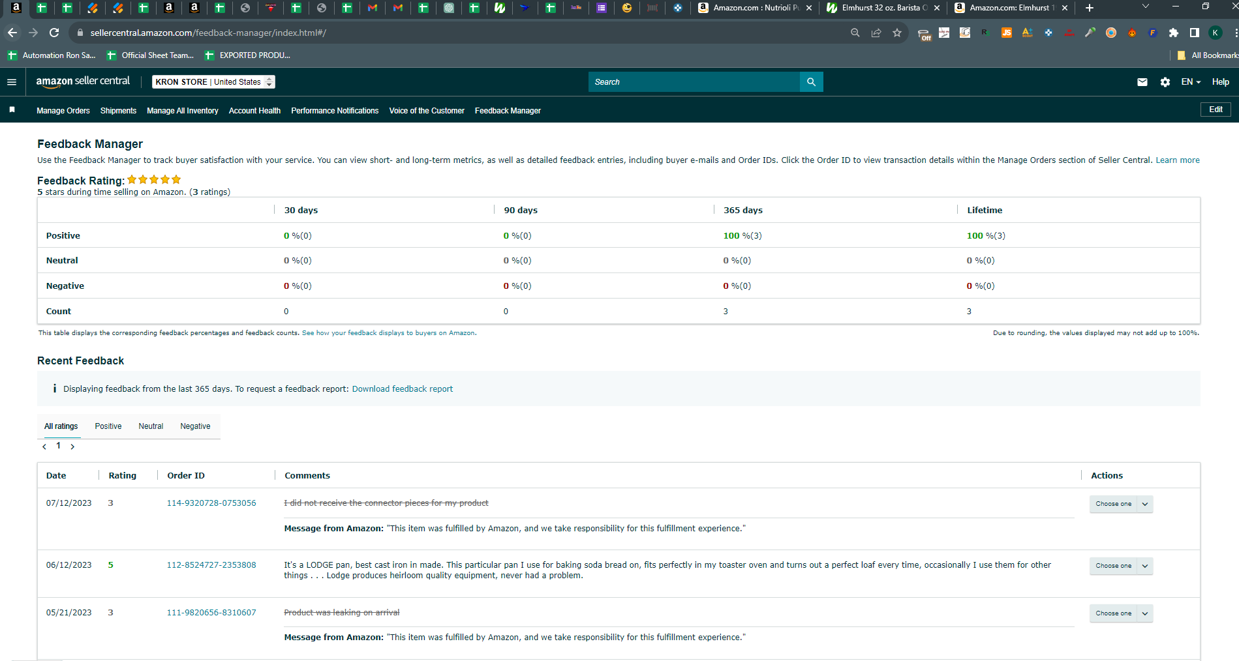The height and width of the screenshot is (661, 1239).
Task: Open Choose one for the 06/12/2023 feedback
Action: (x=1121, y=566)
